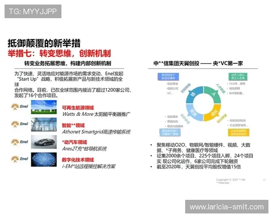Click the red label *动汽车领域
Image resolution: width=273 pixels, height=218 pixels.
pos(75,142)
